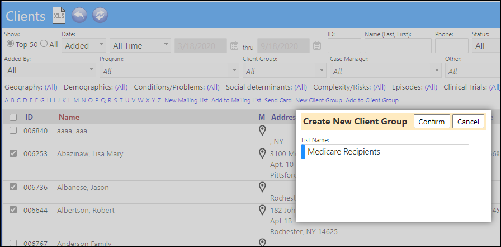
Task: Confirm the new client group
Action: 432,122
